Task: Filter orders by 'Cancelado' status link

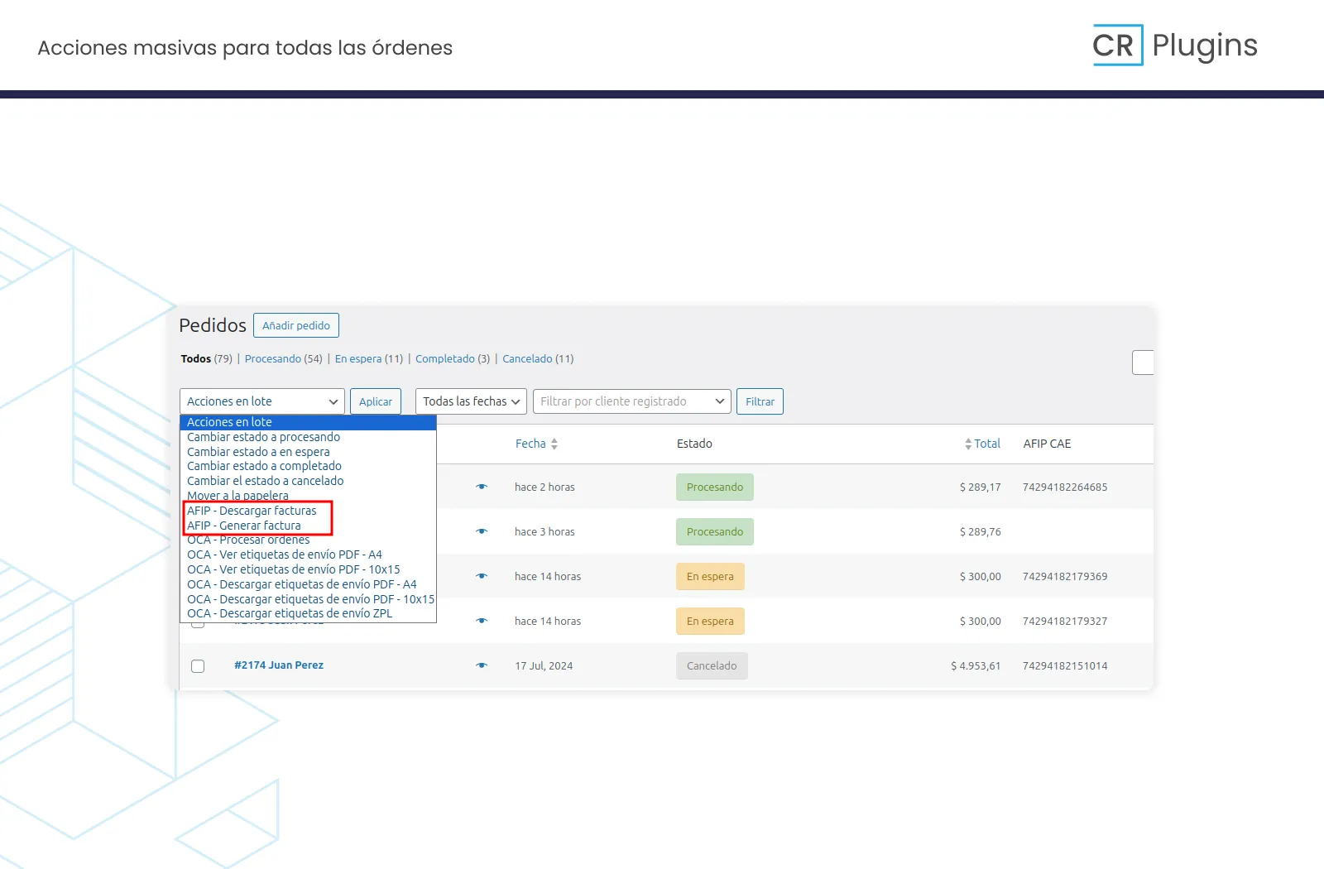Action: (x=527, y=358)
